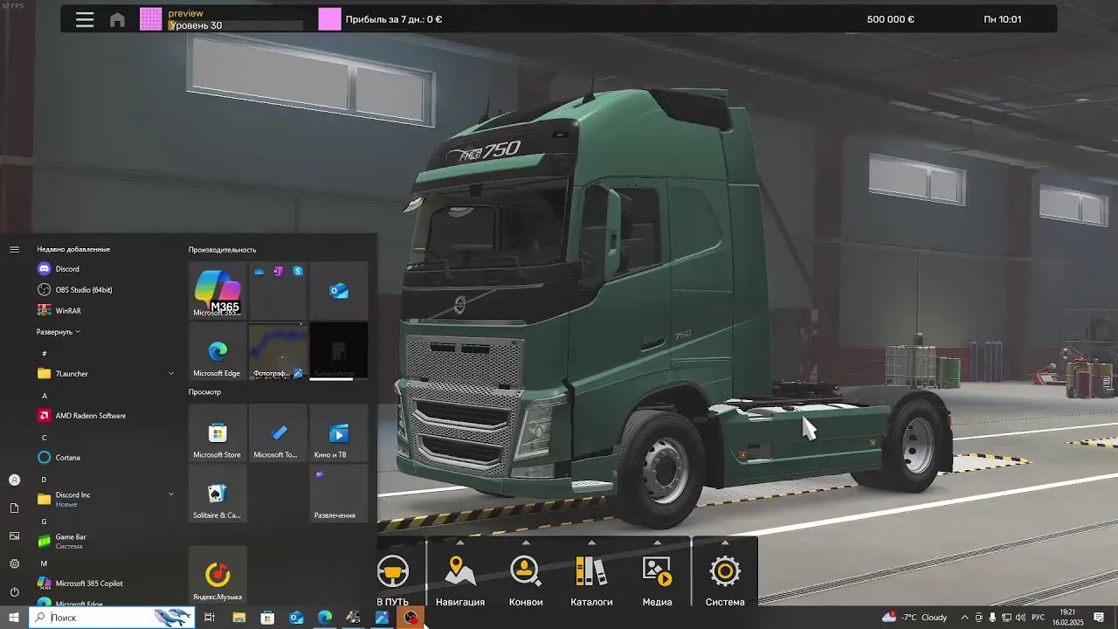Focus the taskbar Поиск search box
Screen dimensions: 1118x629
pos(112,618)
